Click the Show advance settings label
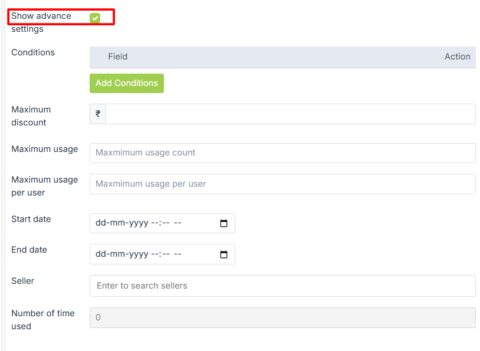The image size is (480, 351). (41, 16)
